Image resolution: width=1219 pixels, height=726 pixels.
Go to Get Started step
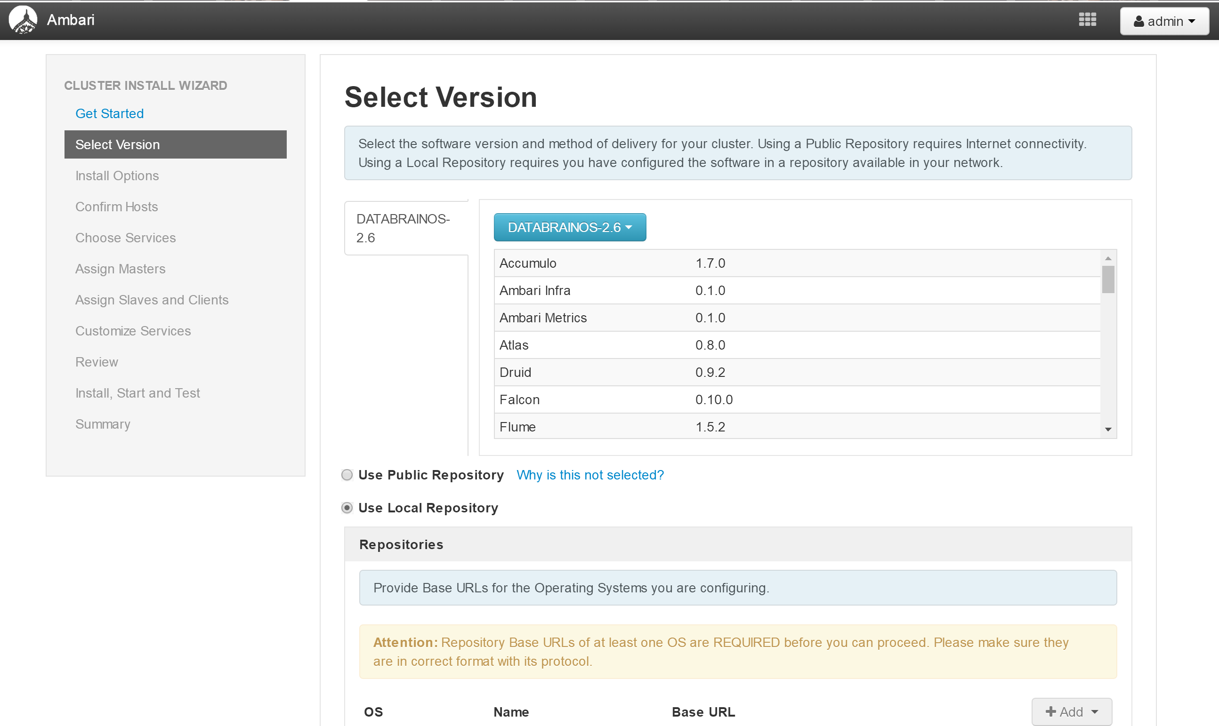pos(110,113)
